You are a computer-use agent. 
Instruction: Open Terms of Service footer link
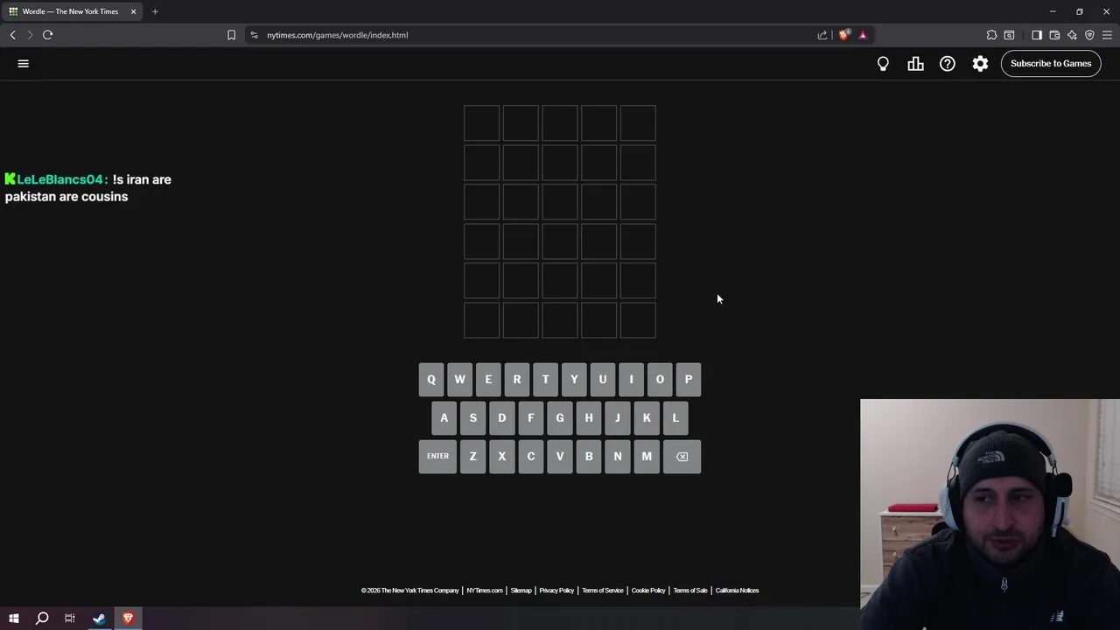tap(603, 591)
